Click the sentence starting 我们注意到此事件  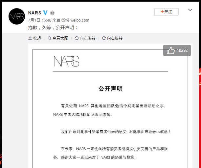[x=116, y=132]
